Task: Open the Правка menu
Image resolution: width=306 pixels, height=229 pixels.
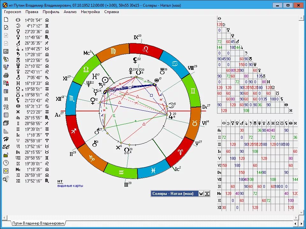Action: coord(32,12)
